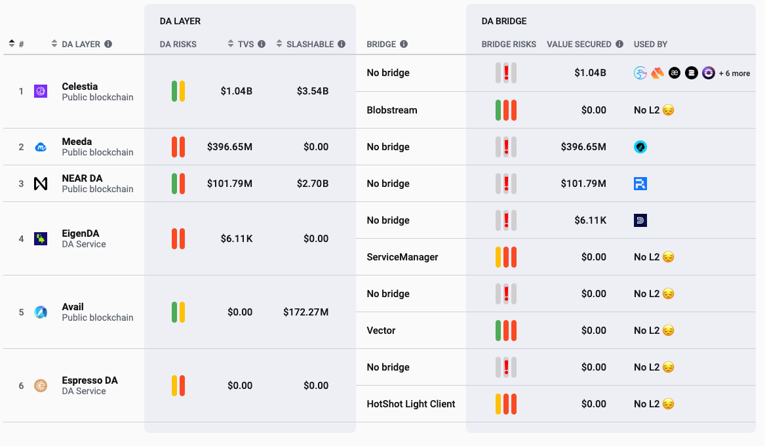Open the first project icon in Celestia's Used By
The height and width of the screenshot is (446, 765).
coord(639,73)
